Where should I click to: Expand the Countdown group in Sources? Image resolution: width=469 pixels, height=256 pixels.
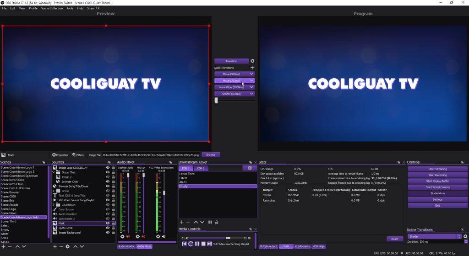(54, 205)
